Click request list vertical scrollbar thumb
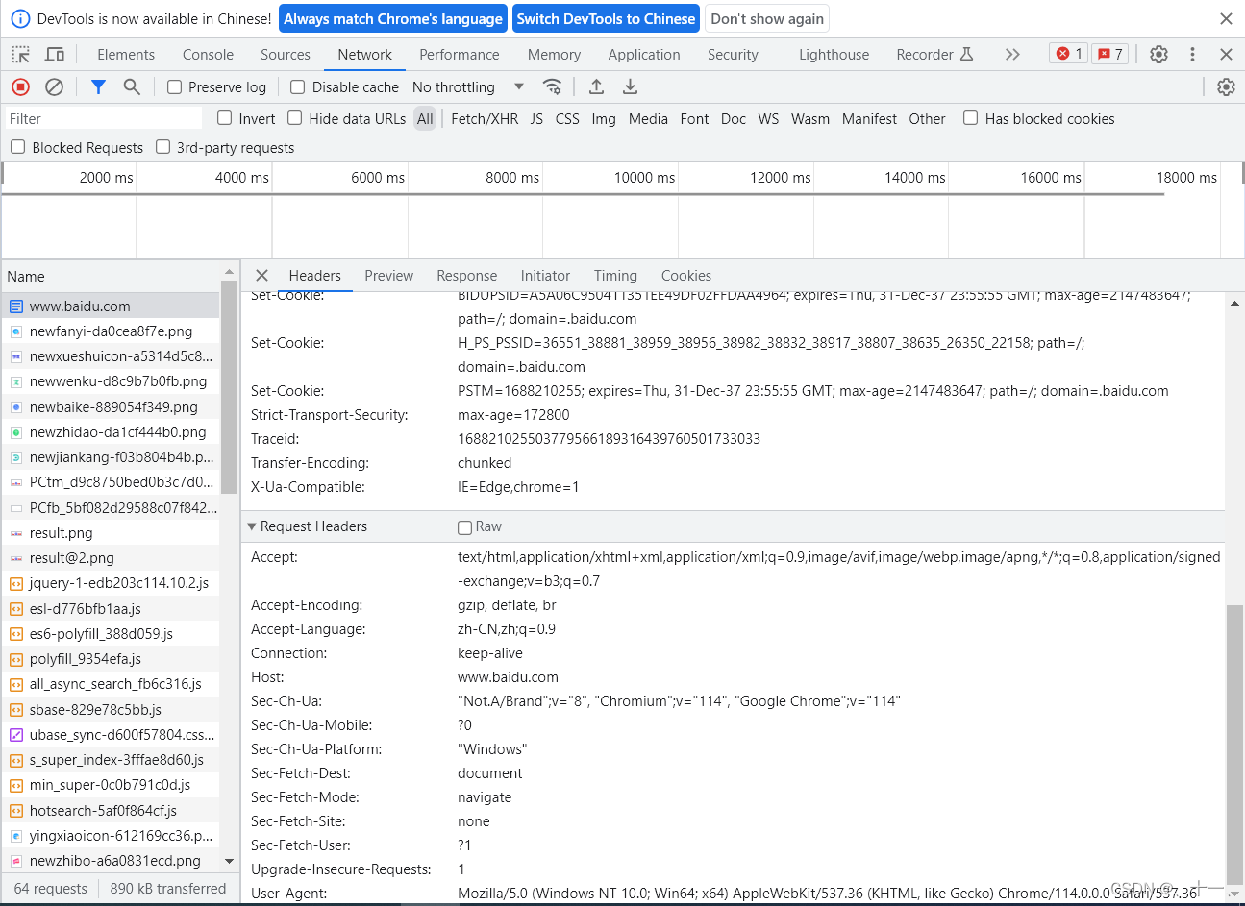The height and width of the screenshot is (906, 1245). [229, 386]
